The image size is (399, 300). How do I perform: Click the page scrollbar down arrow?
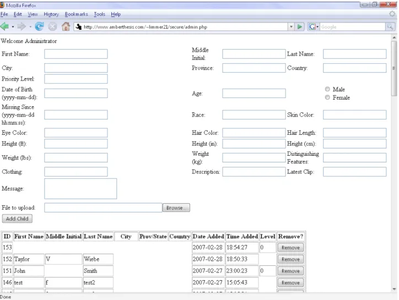[x=394, y=289]
